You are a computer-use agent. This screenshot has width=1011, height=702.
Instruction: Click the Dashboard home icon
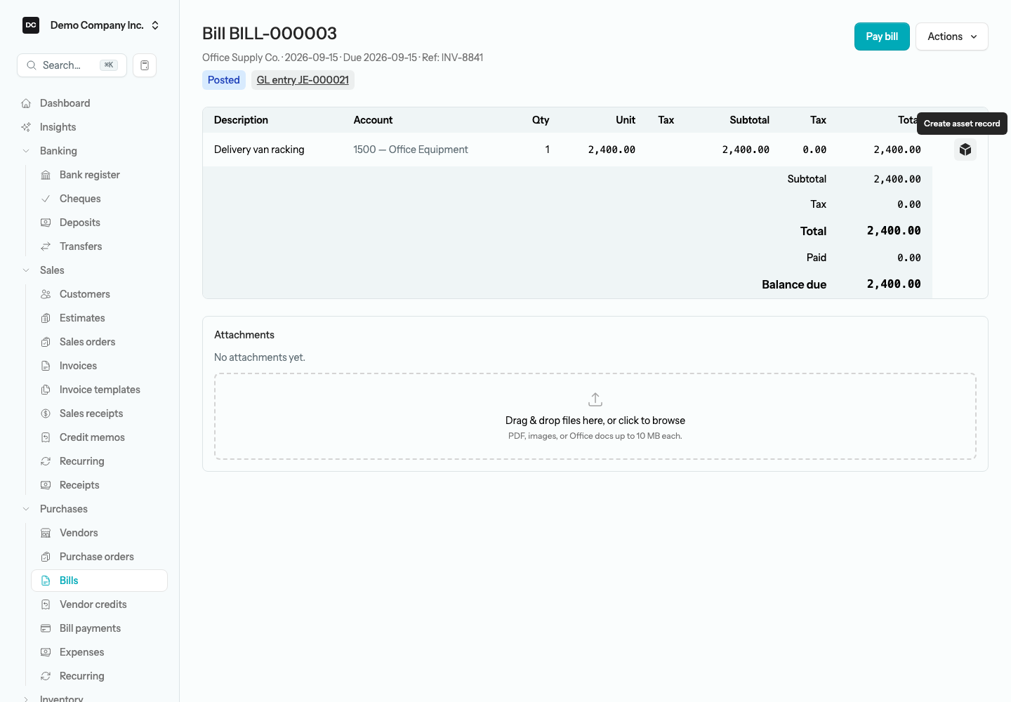pos(26,103)
